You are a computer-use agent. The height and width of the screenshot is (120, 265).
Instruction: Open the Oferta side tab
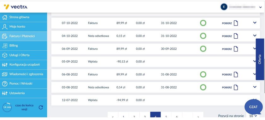pos(260,59)
